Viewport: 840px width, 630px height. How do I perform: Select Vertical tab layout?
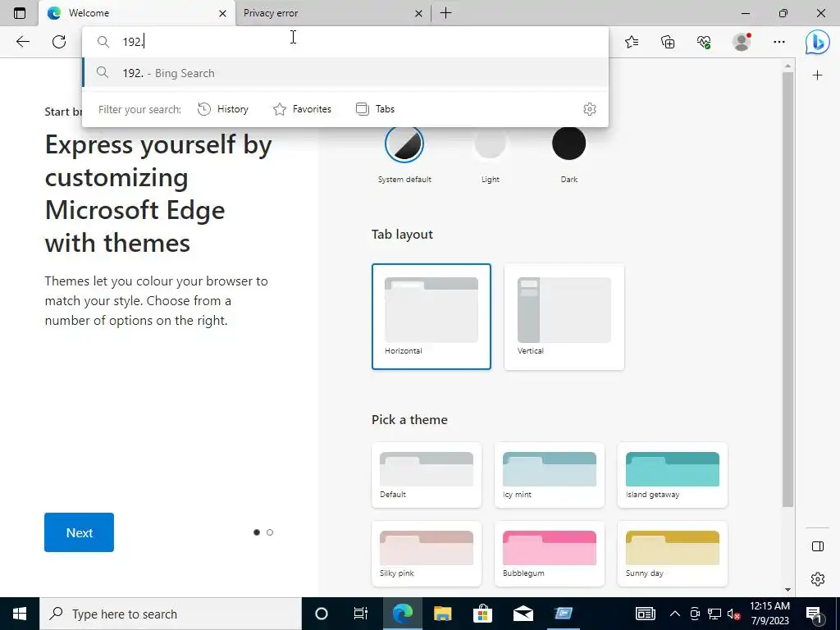[x=564, y=316]
